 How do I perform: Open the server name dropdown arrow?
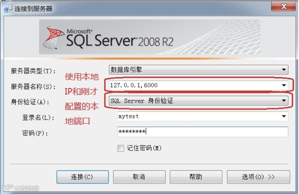pyautogui.click(x=284, y=85)
